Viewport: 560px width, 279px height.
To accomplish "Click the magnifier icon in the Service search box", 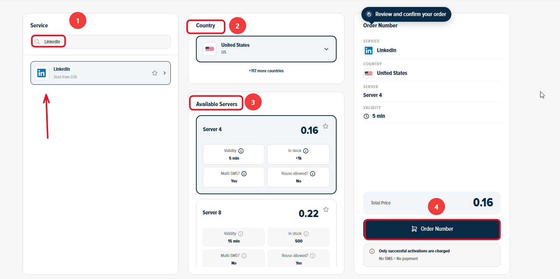I will [x=37, y=42].
